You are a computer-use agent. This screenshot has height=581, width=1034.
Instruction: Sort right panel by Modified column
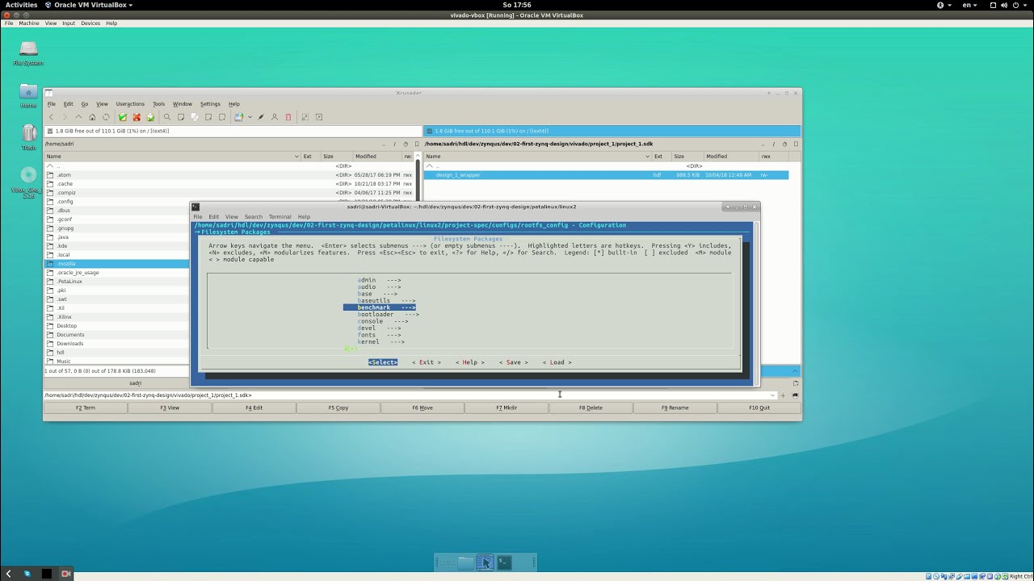pos(731,157)
